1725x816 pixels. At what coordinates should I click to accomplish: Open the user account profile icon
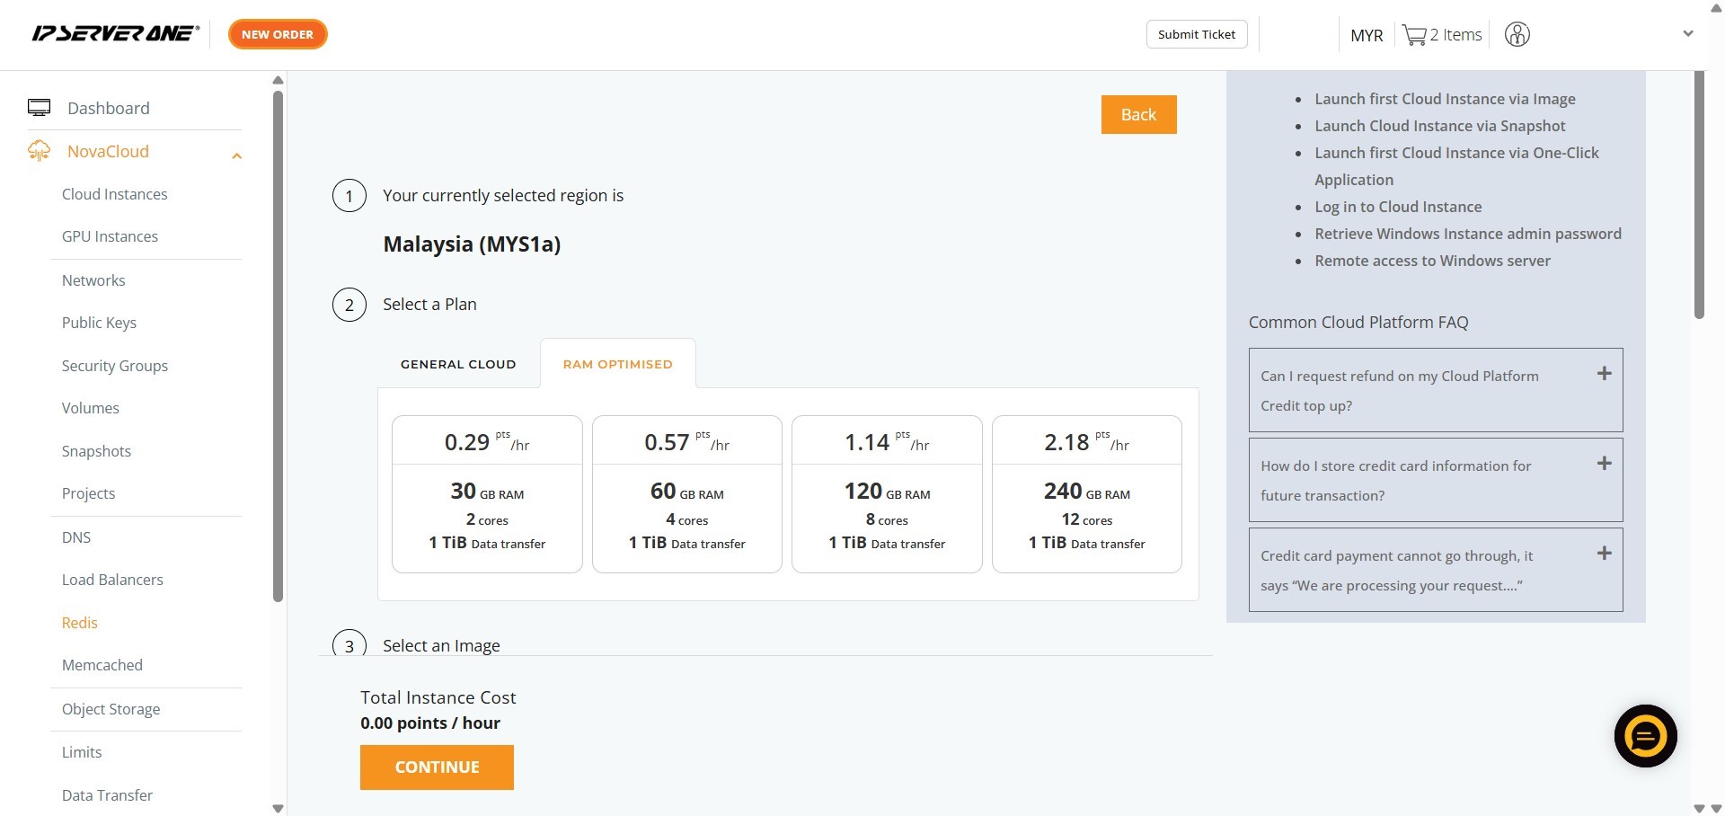pyautogui.click(x=1517, y=35)
